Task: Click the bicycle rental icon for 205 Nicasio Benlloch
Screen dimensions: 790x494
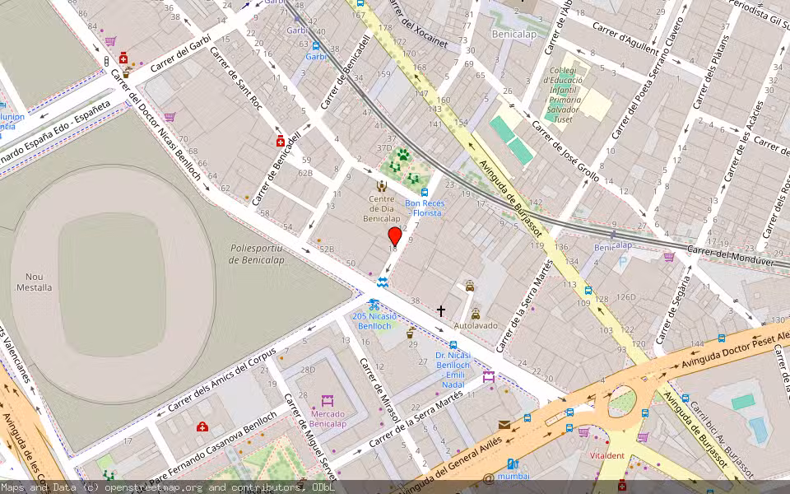Action: coord(374,305)
